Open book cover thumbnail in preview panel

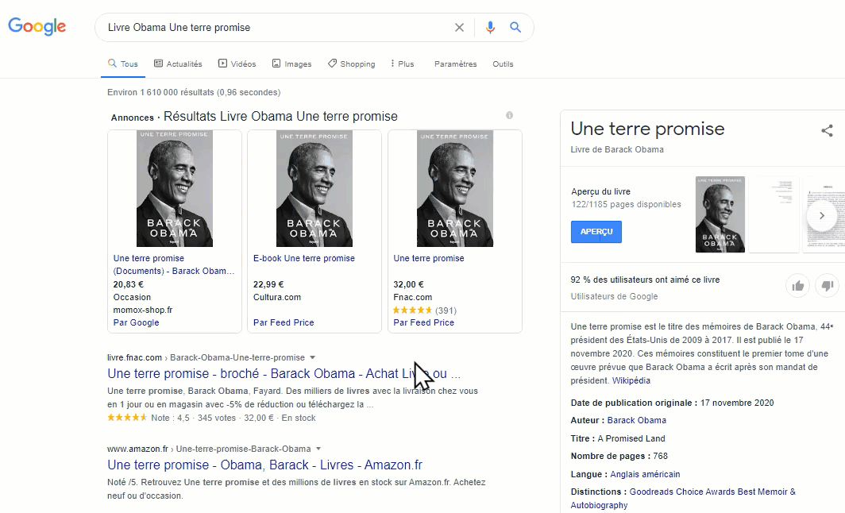(x=720, y=214)
